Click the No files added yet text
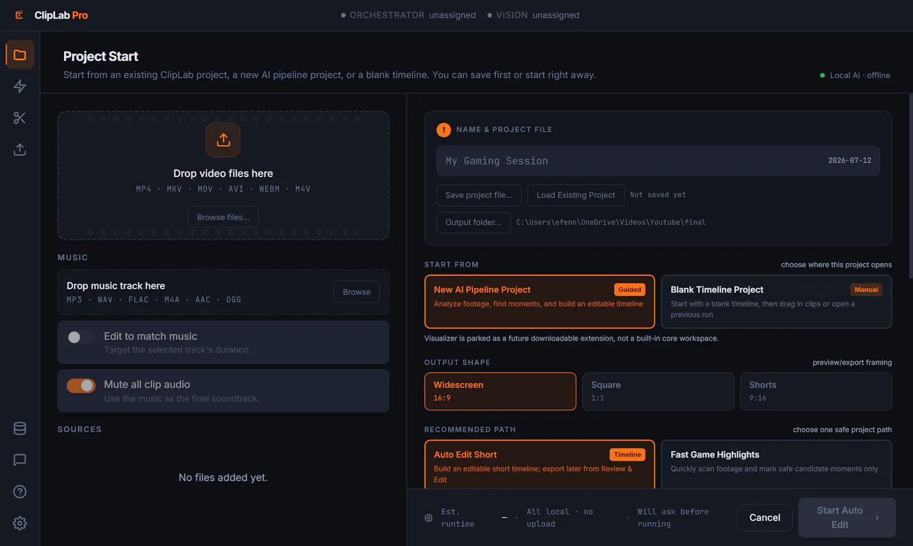The image size is (913, 546). pyautogui.click(x=223, y=478)
